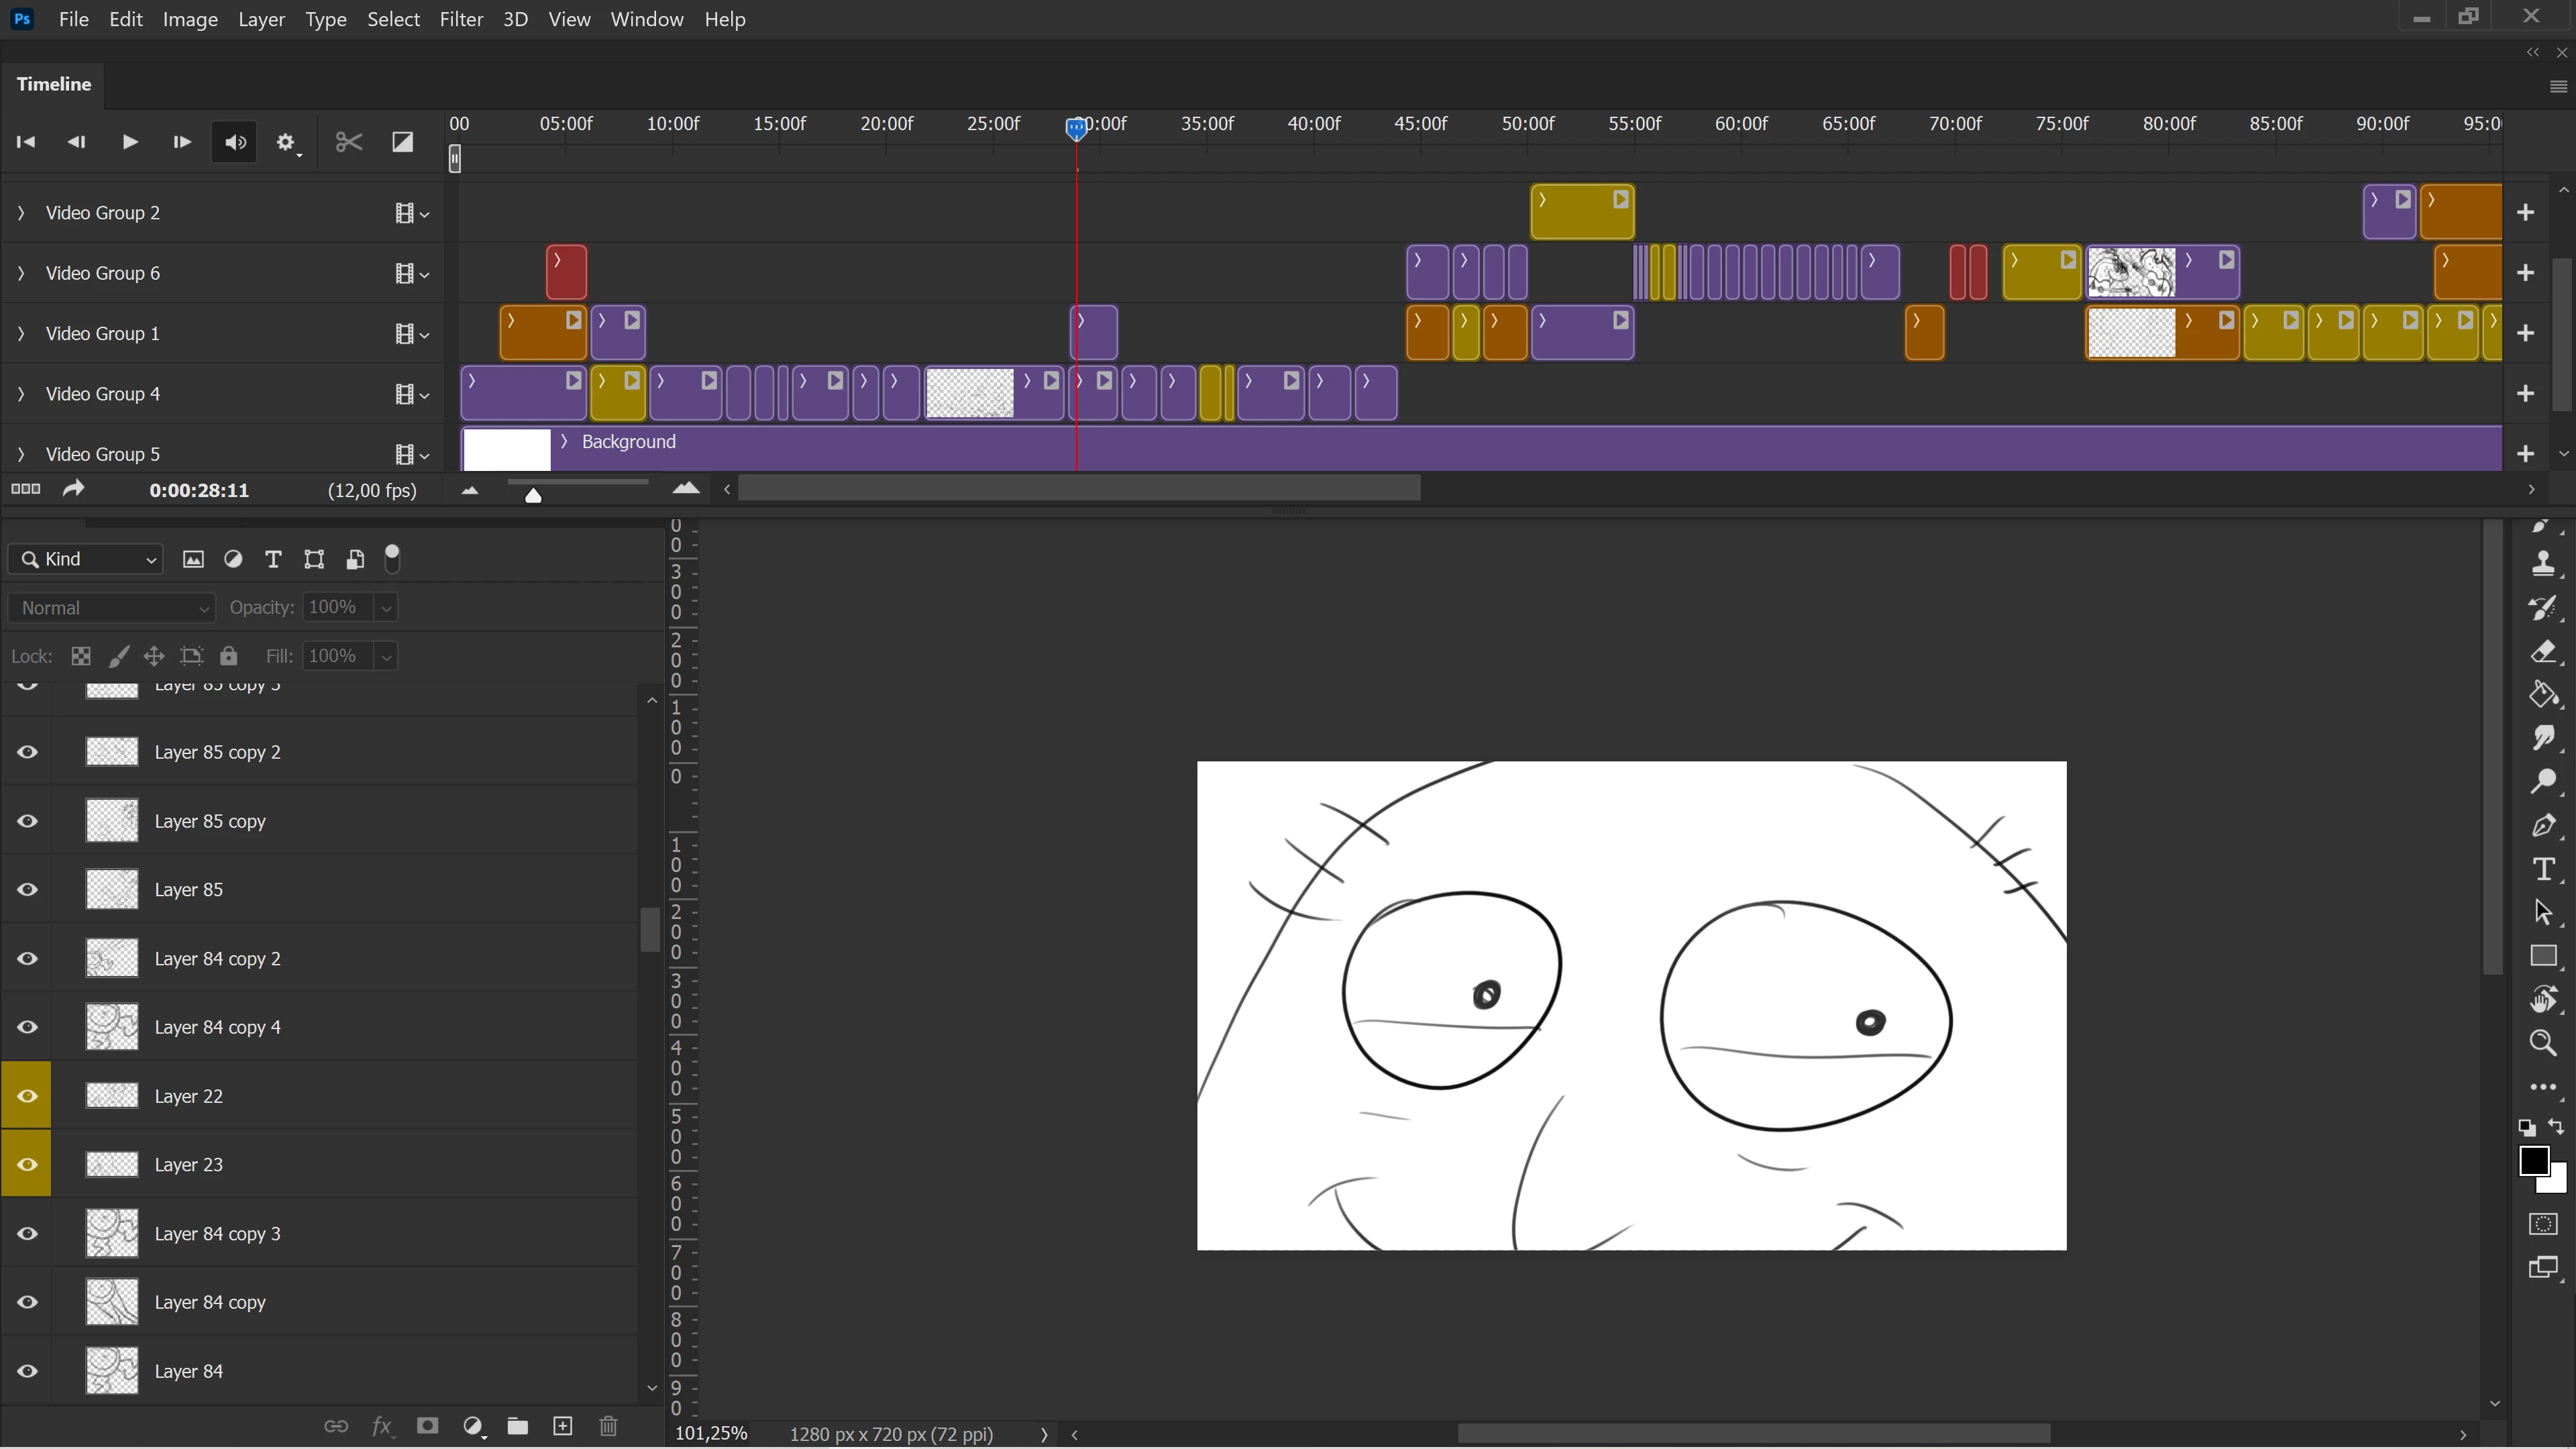Screen dimensions: 2576x1449
Task: Open the Filter menu
Action: pos(461,19)
